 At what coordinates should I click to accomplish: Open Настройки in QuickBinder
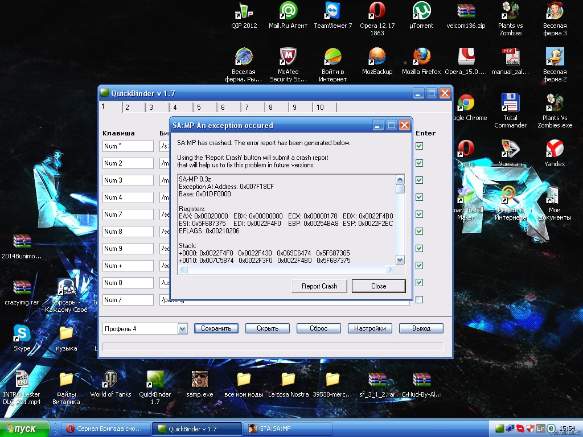(x=370, y=328)
